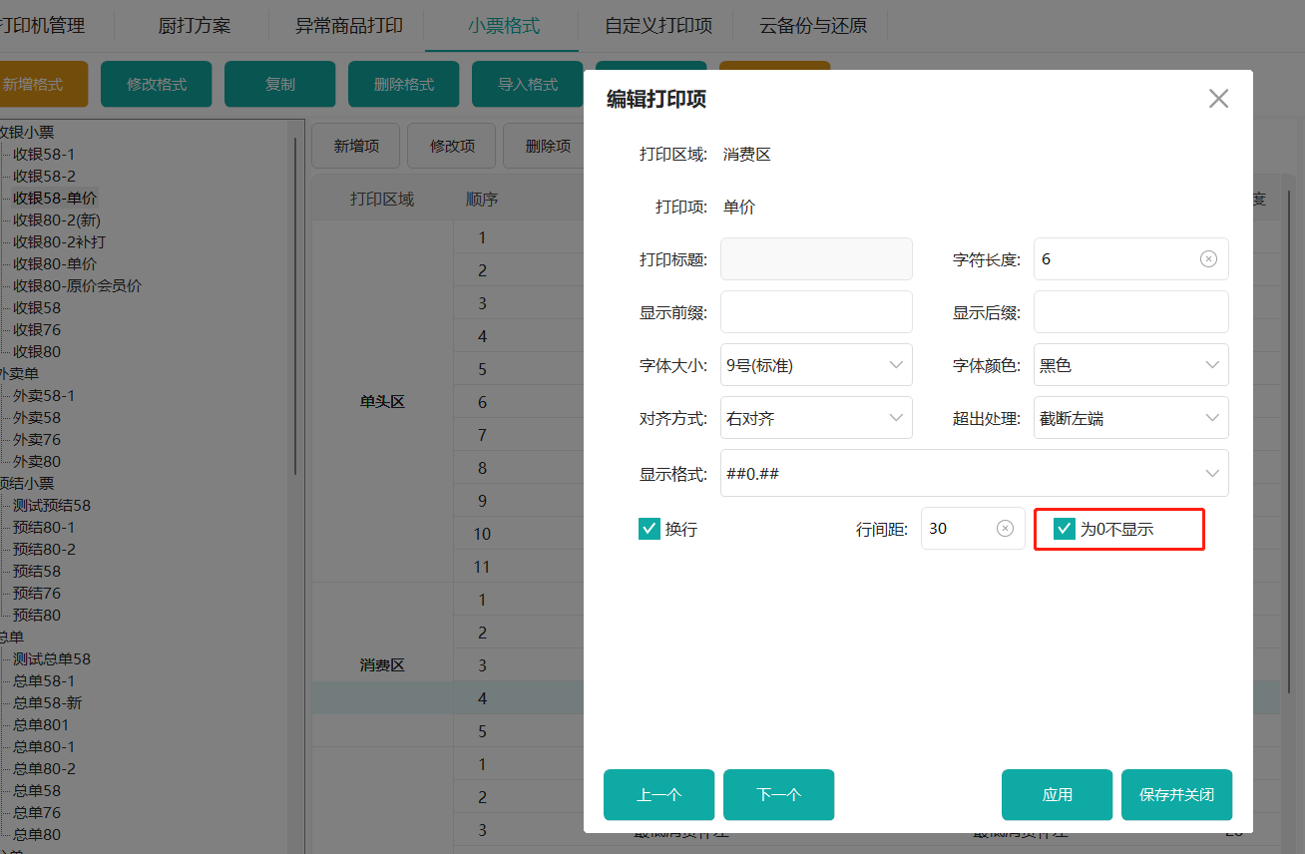Open the 云备份与还原 tab

(x=813, y=26)
